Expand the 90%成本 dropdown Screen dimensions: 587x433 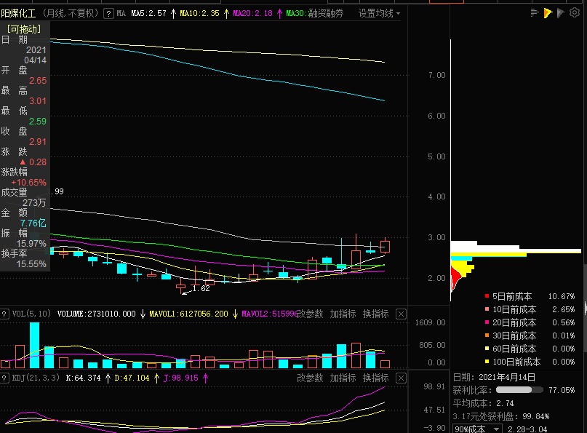[x=477, y=429]
